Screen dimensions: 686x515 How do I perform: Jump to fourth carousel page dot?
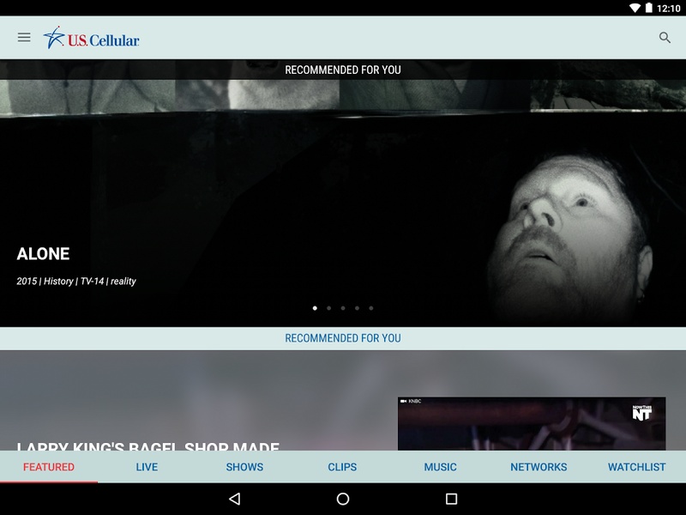357,308
